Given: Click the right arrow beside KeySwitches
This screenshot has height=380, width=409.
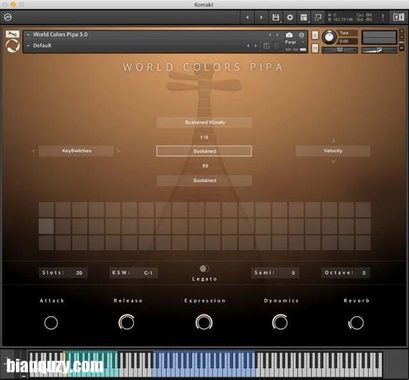Looking at the screenshot, I should 119,151.
